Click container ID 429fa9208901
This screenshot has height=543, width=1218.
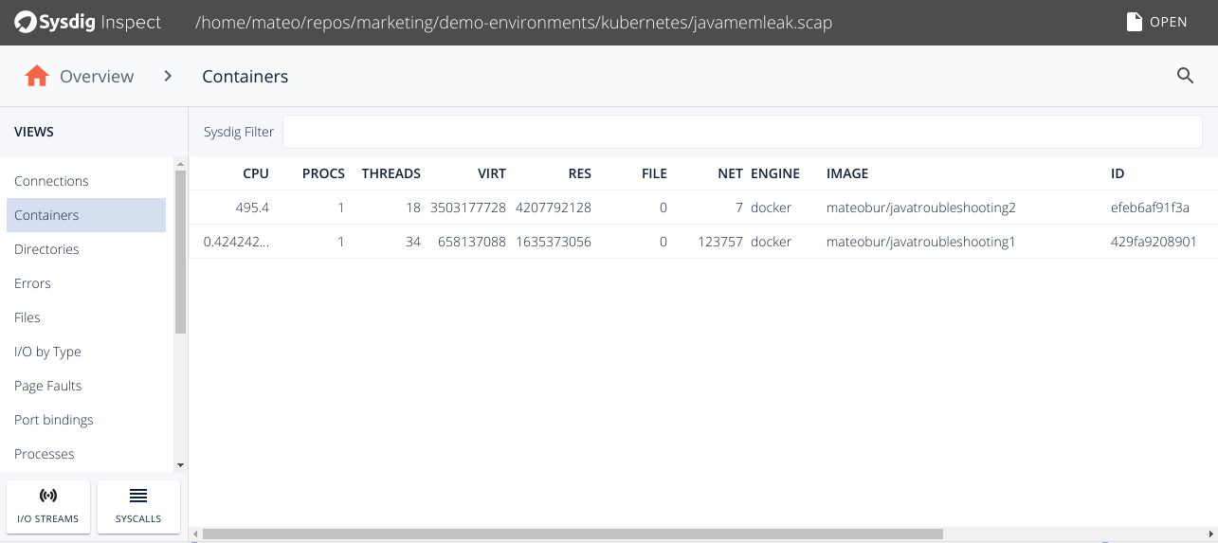point(1154,242)
